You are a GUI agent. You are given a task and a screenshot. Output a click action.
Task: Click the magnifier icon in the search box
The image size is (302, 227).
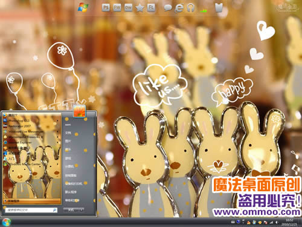point(54,210)
